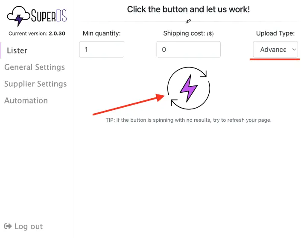Focus the Min quantity input field
Viewport: 301px width, 238px height.
pyautogui.click(x=102, y=50)
